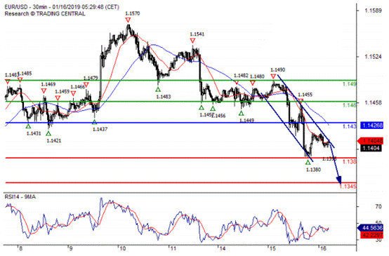Click the green triangle above 1.1437 label

(x=94, y=122)
